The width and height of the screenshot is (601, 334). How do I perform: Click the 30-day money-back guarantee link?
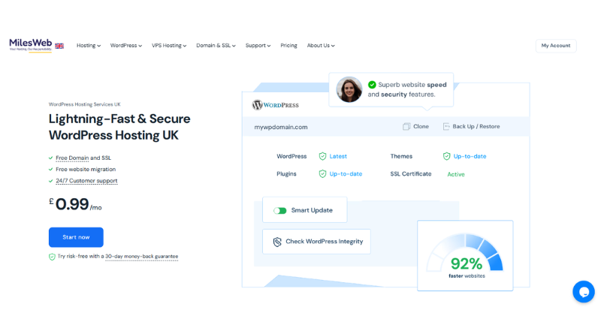coord(142,257)
